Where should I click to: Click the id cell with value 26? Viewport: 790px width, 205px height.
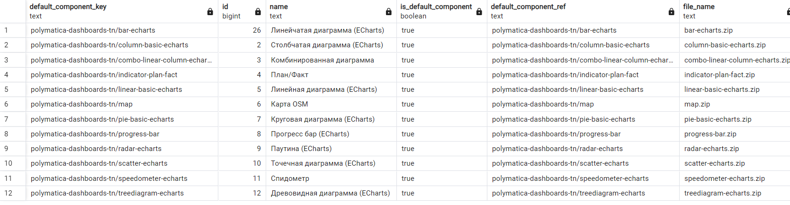click(257, 30)
